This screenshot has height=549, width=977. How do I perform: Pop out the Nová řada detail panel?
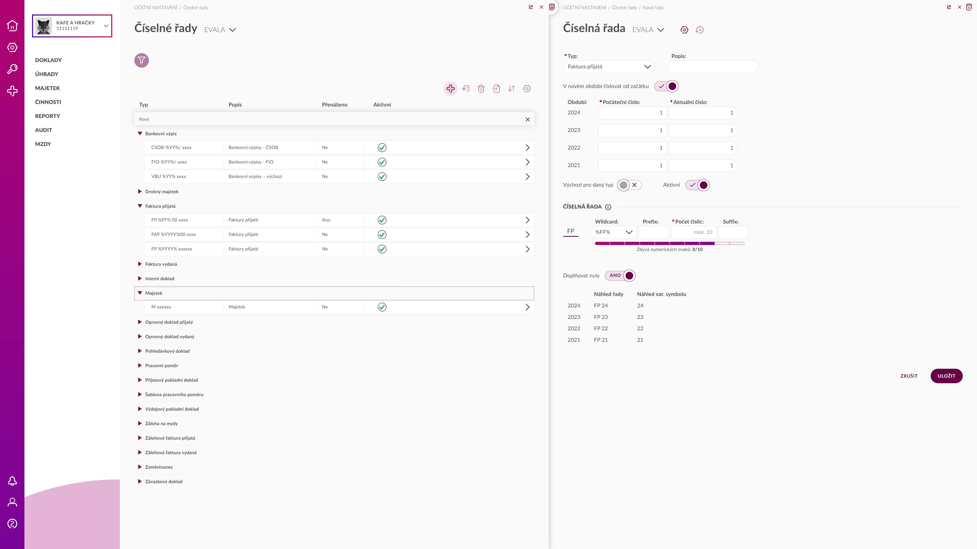click(949, 7)
